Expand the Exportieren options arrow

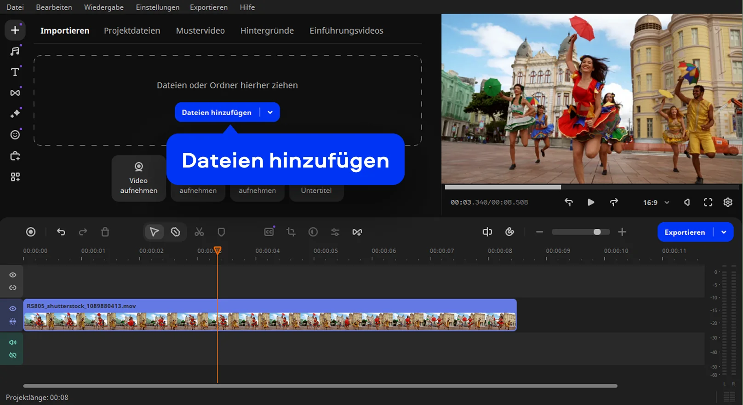[724, 232]
